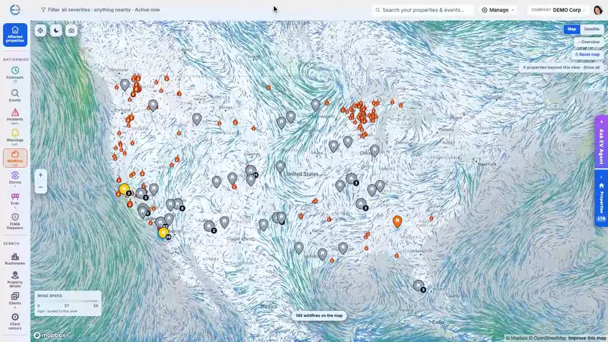608x342 pixels.
Task: Open Client colours settings
Action: coord(15,322)
